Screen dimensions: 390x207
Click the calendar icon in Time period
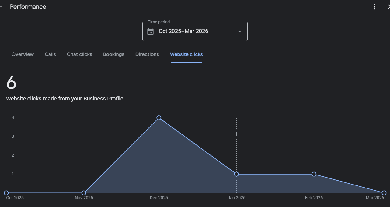click(151, 32)
